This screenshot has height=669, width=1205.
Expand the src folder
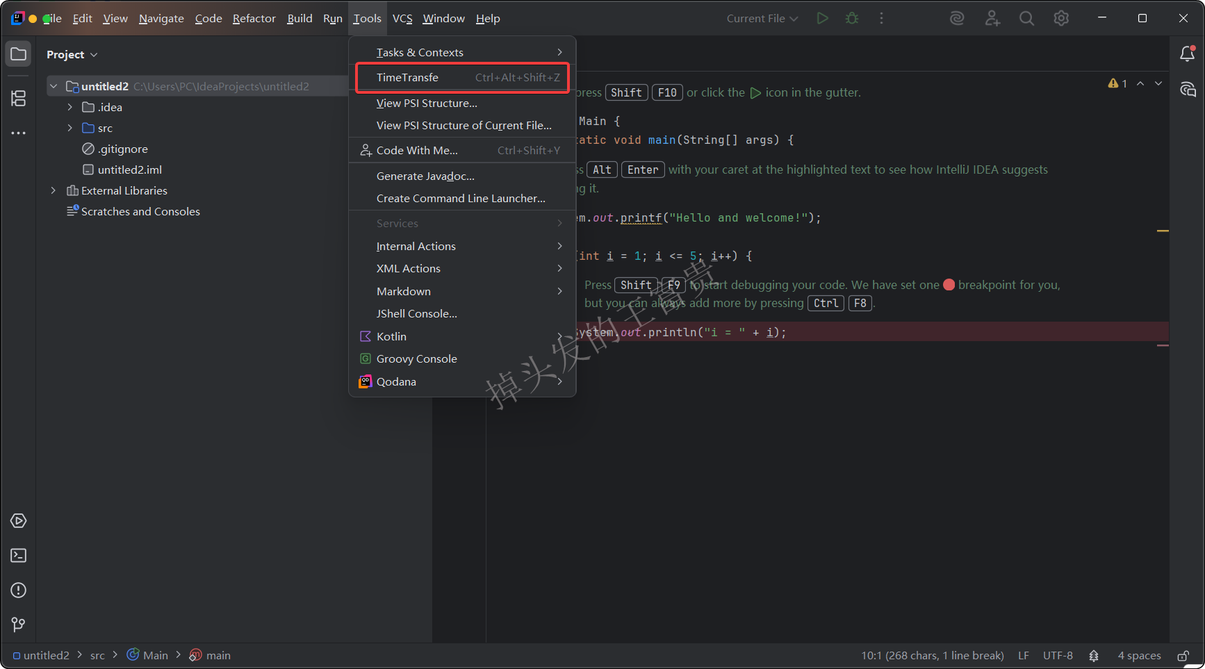(x=69, y=128)
